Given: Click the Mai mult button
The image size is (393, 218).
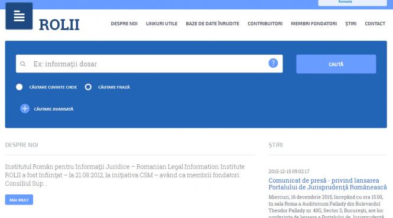Looking at the screenshot, I should coord(19,200).
